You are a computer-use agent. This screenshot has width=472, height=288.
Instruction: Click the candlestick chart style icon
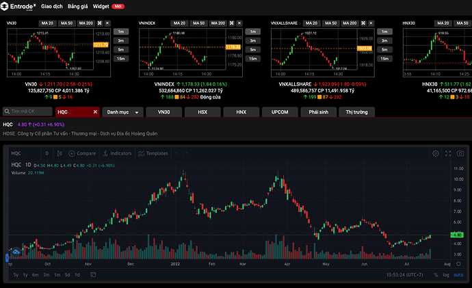coord(61,153)
